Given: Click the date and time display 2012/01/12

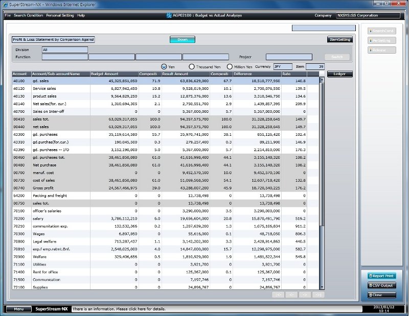Looking at the screenshot, I should tap(383, 309).
